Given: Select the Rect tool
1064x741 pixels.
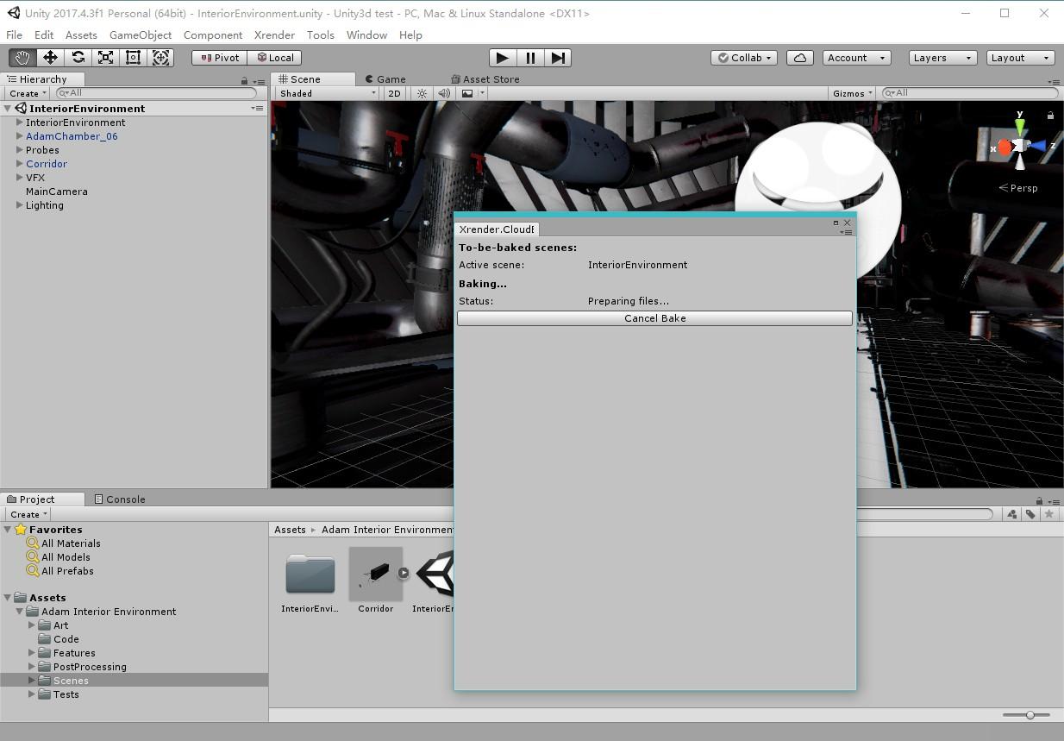Looking at the screenshot, I should coord(132,57).
